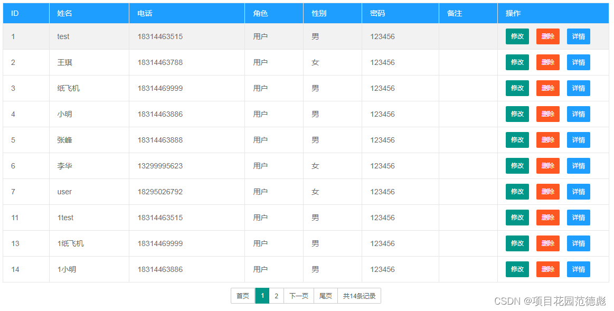The height and width of the screenshot is (311, 614).
Task: Click 下一页 pagination link
Action: click(x=299, y=296)
